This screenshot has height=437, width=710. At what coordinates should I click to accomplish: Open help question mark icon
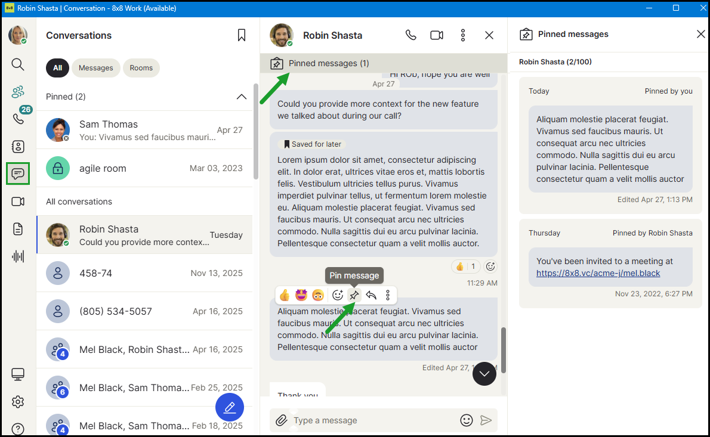coord(18,429)
